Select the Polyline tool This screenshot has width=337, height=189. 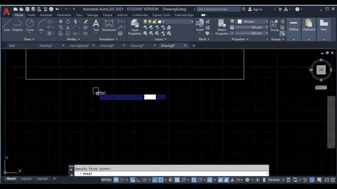(x=17, y=26)
